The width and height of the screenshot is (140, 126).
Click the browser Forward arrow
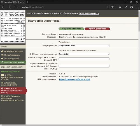[x=9, y=7]
